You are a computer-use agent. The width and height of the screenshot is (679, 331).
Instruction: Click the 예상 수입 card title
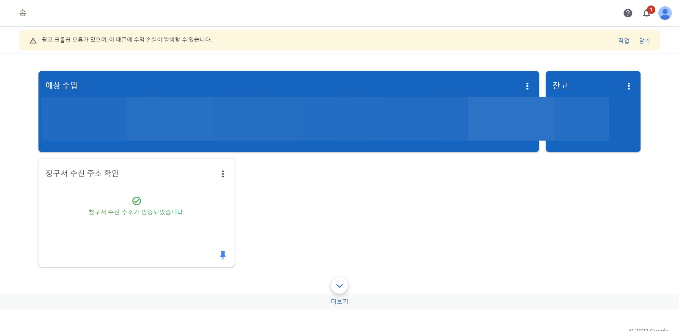coord(61,85)
